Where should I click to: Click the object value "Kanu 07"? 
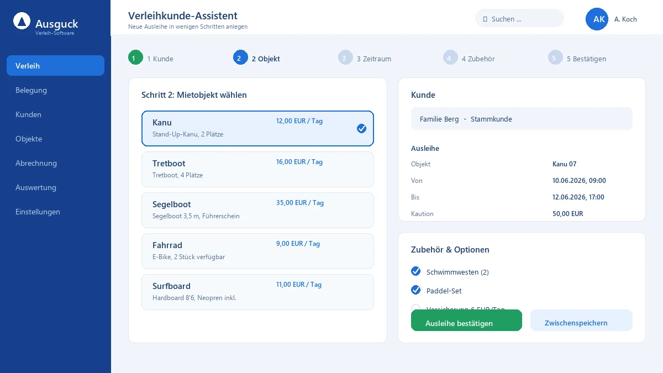[x=564, y=164]
